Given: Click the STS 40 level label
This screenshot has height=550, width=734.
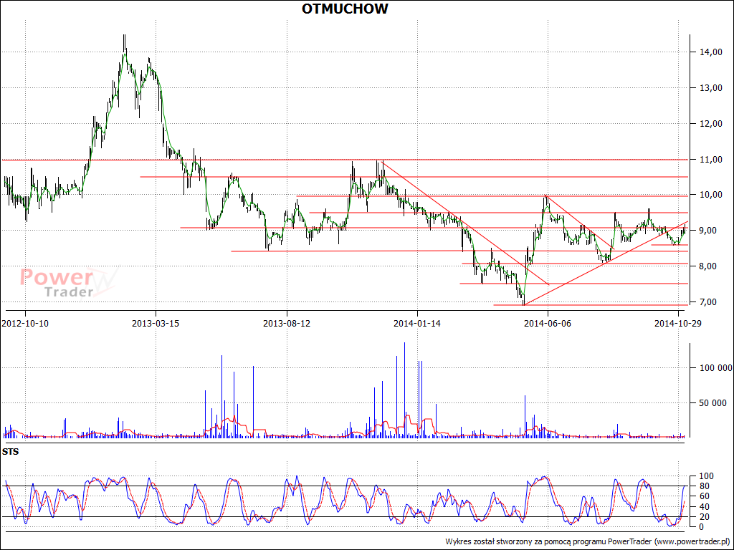Looking at the screenshot, I should (x=703, y=507).
